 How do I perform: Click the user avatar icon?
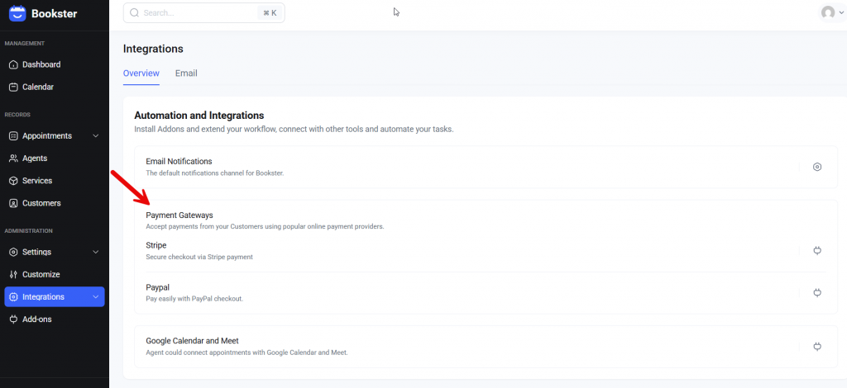click(x=827, y=12)
